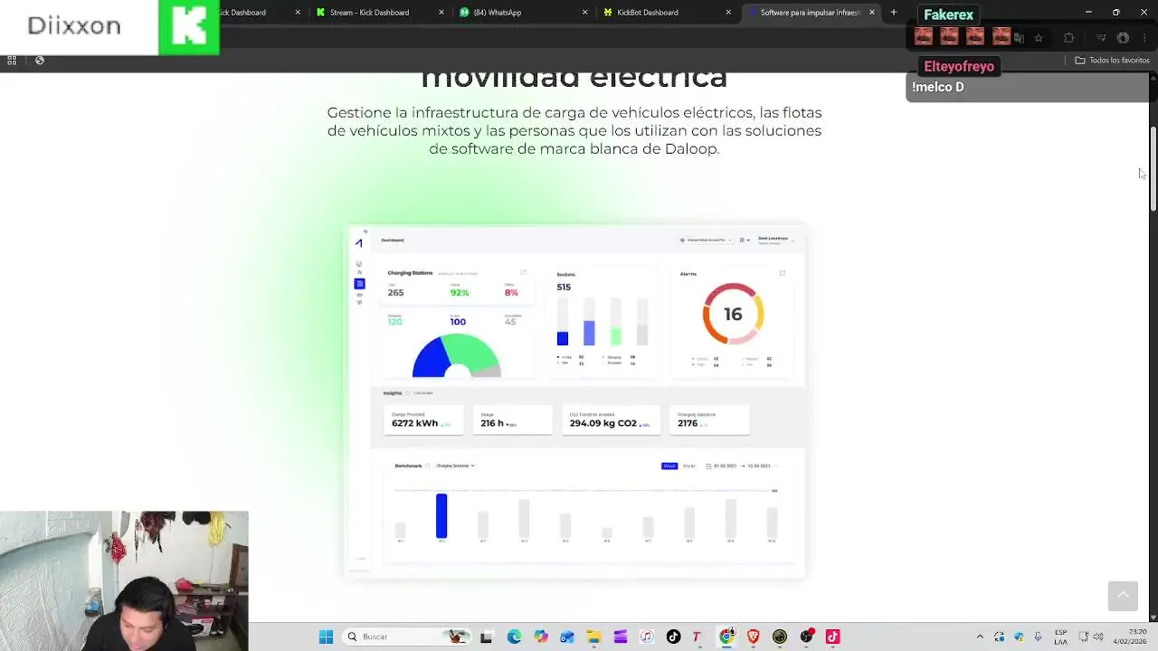Screen dimensions: 1158x651
Task: Launch Microsoft Edge from the taskbar
Action: (x=514, y=637)
